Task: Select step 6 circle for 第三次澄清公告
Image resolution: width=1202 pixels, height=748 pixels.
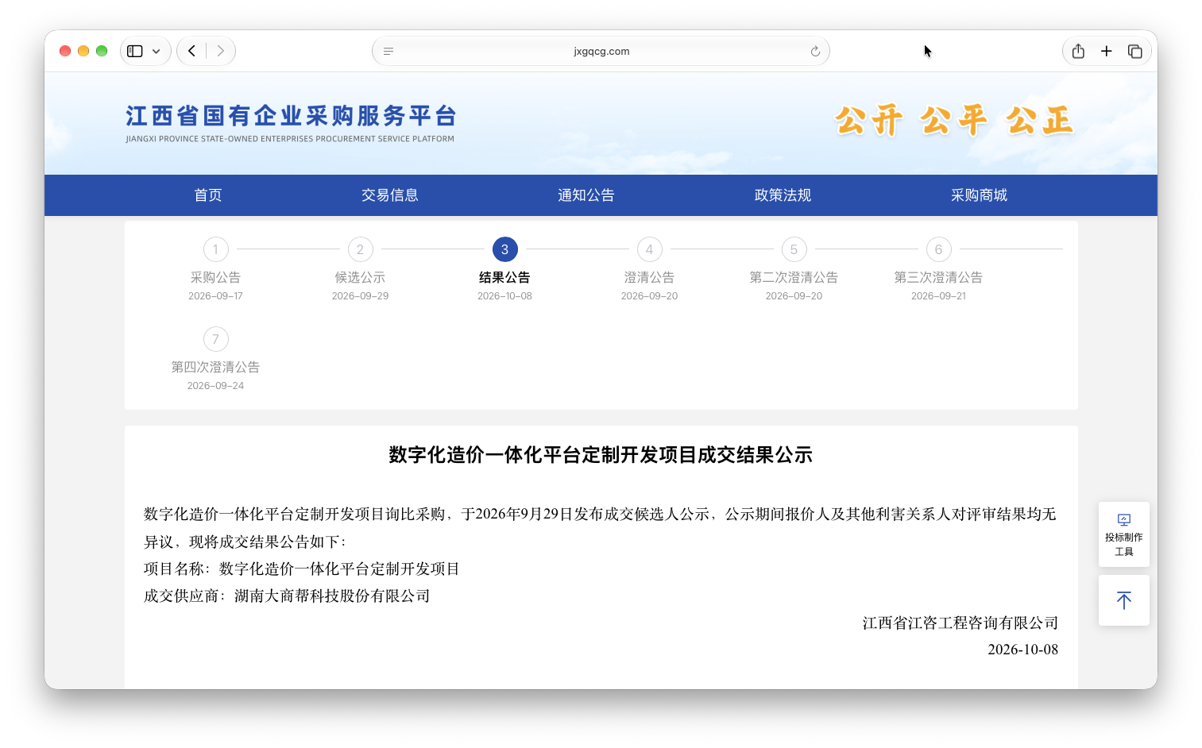Action: click(938, 249)
